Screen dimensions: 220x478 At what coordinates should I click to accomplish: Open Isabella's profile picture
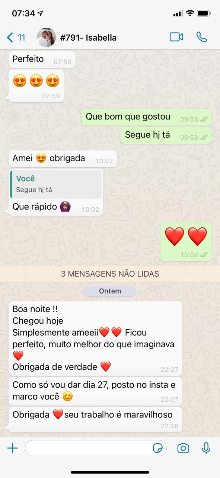point(46,37)
